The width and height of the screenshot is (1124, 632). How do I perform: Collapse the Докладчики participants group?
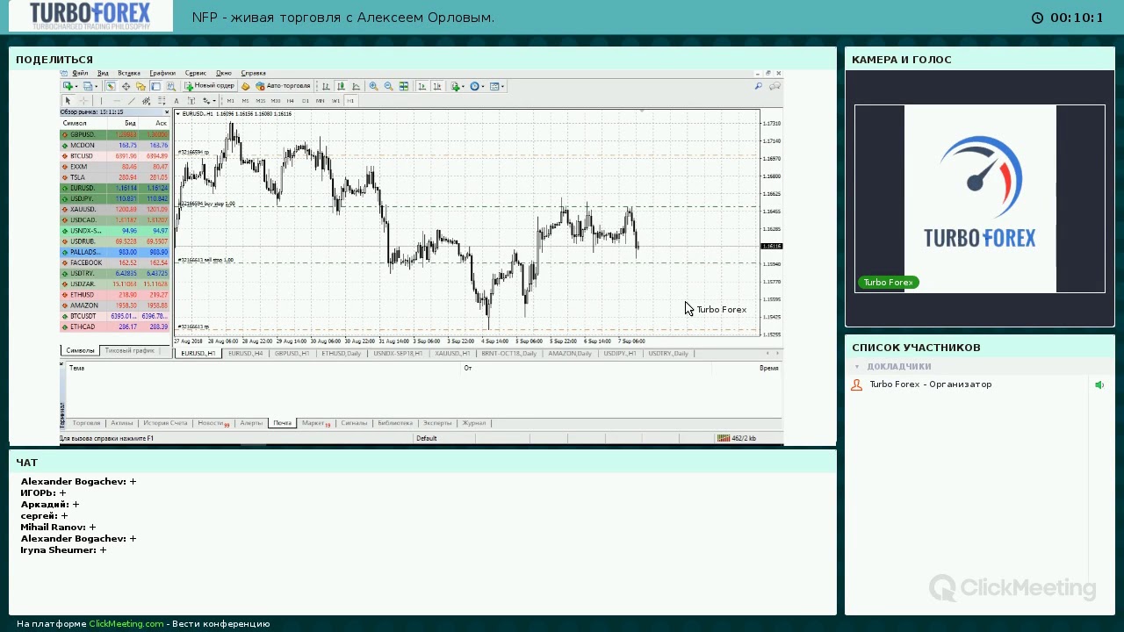coord(857,367)
